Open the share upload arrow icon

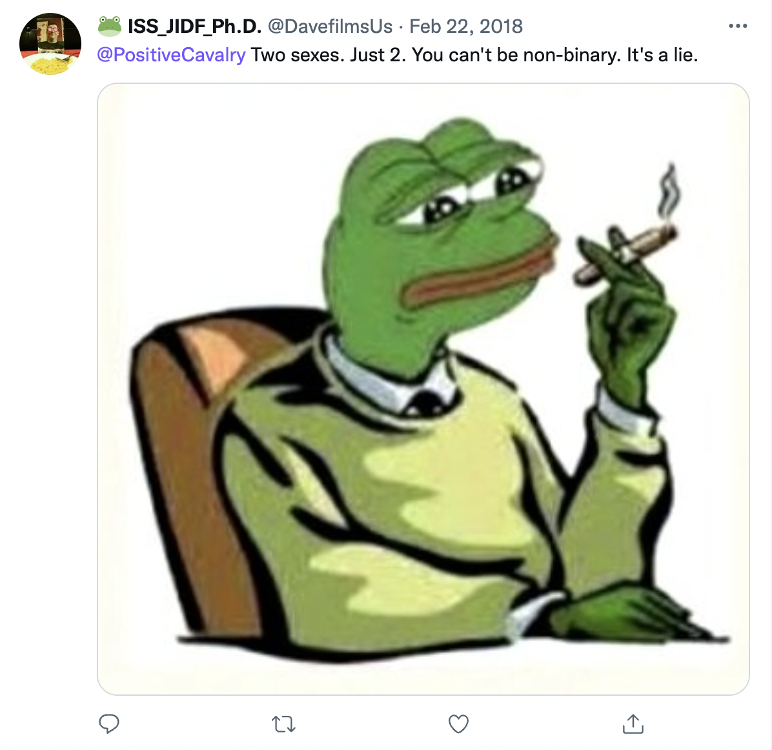pyautogui.click(x=633, y=724)
